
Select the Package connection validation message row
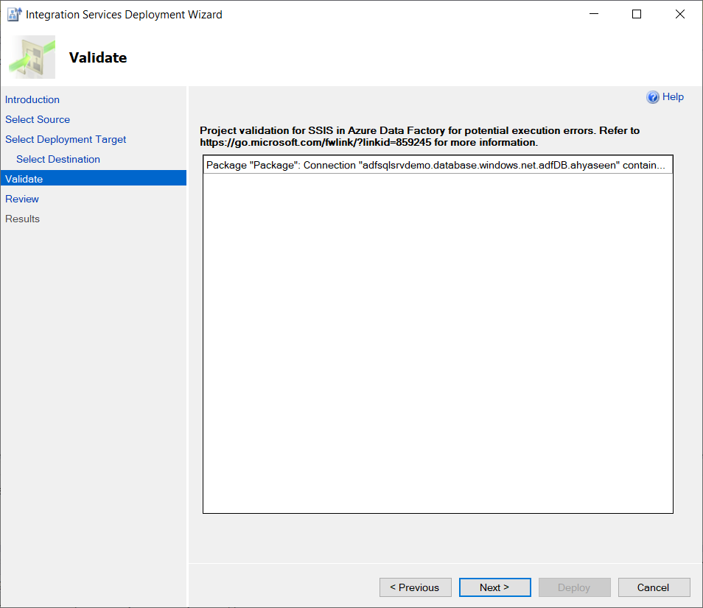pos(438,165)
